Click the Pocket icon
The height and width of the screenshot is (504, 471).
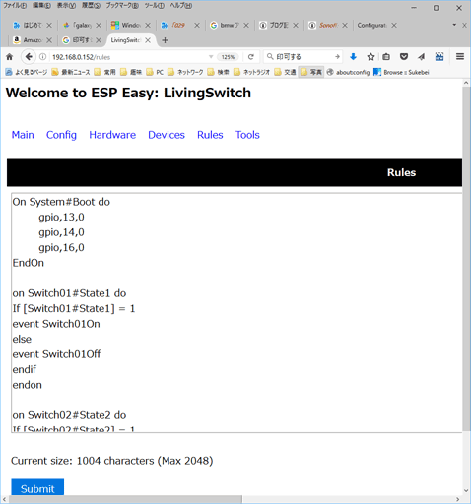pyautogui.click(x=404, y=57)
